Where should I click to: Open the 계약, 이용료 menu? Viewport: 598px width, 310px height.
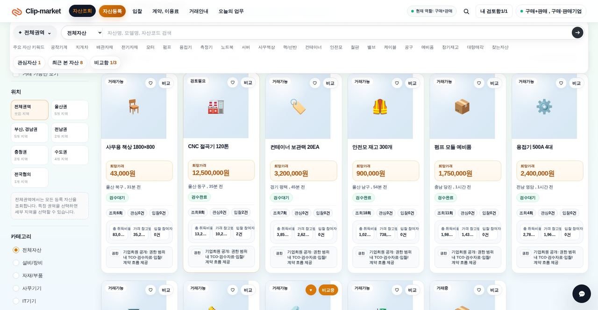pyautogui.click(x=165, y=11)
